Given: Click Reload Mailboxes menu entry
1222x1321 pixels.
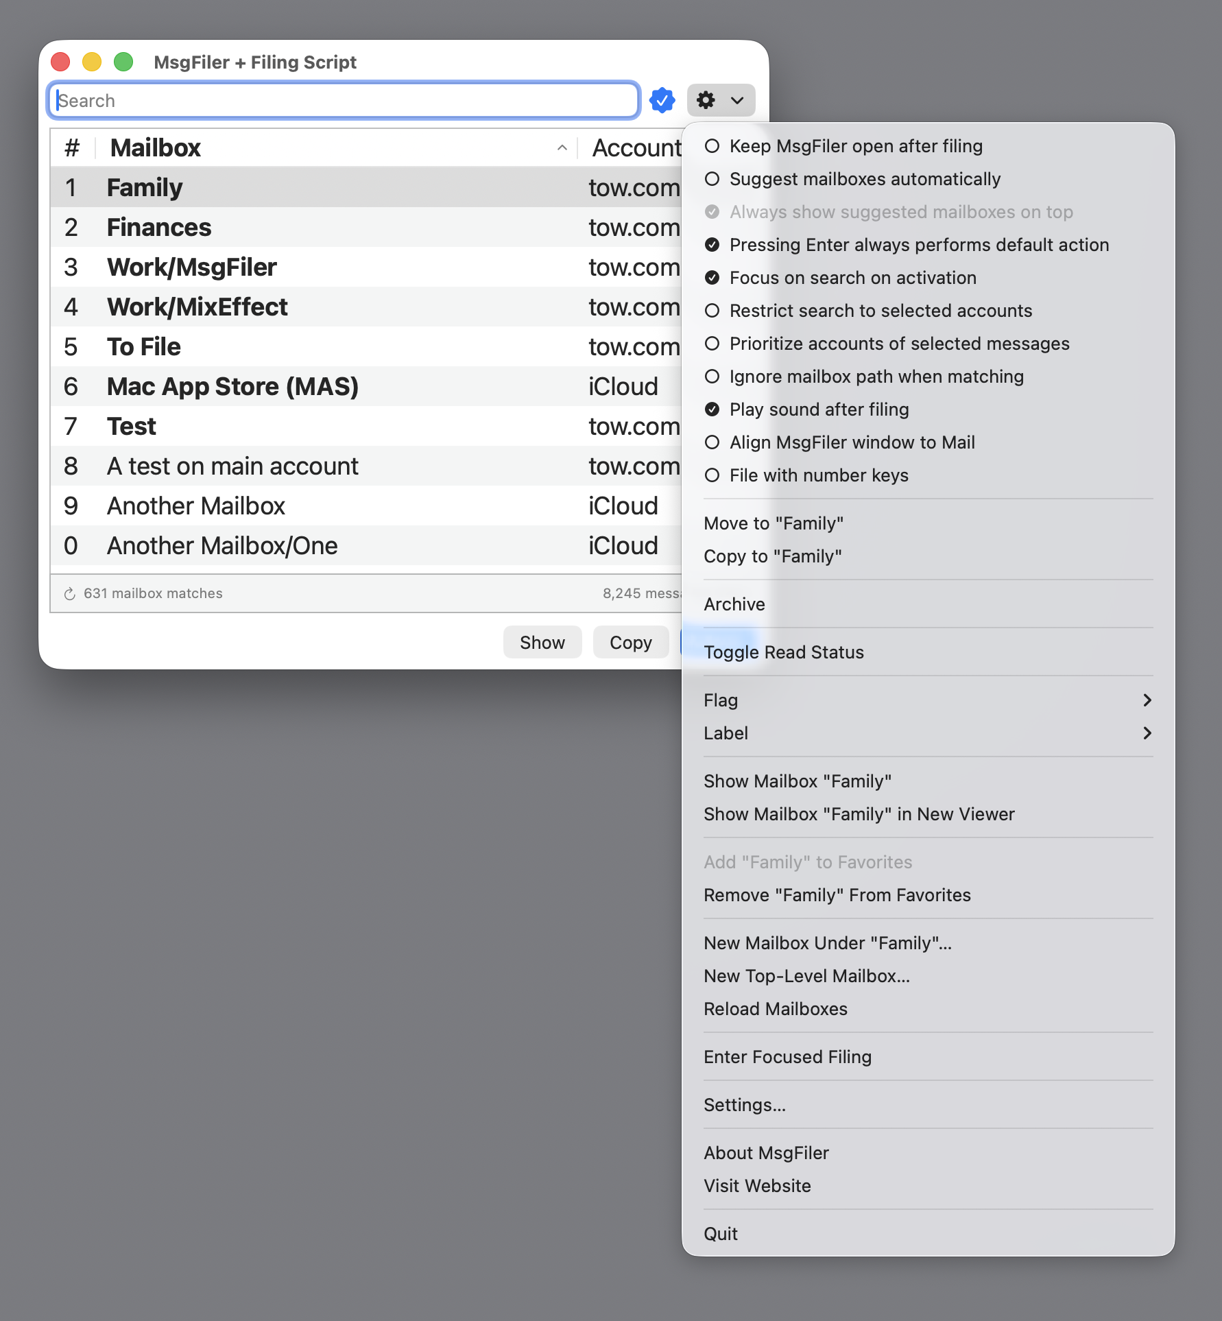Looking at the screenshot, I should point(775,1009).
